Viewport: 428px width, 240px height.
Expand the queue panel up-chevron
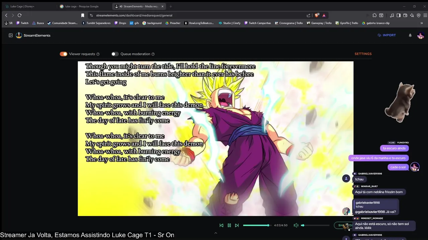click(216, 233)
